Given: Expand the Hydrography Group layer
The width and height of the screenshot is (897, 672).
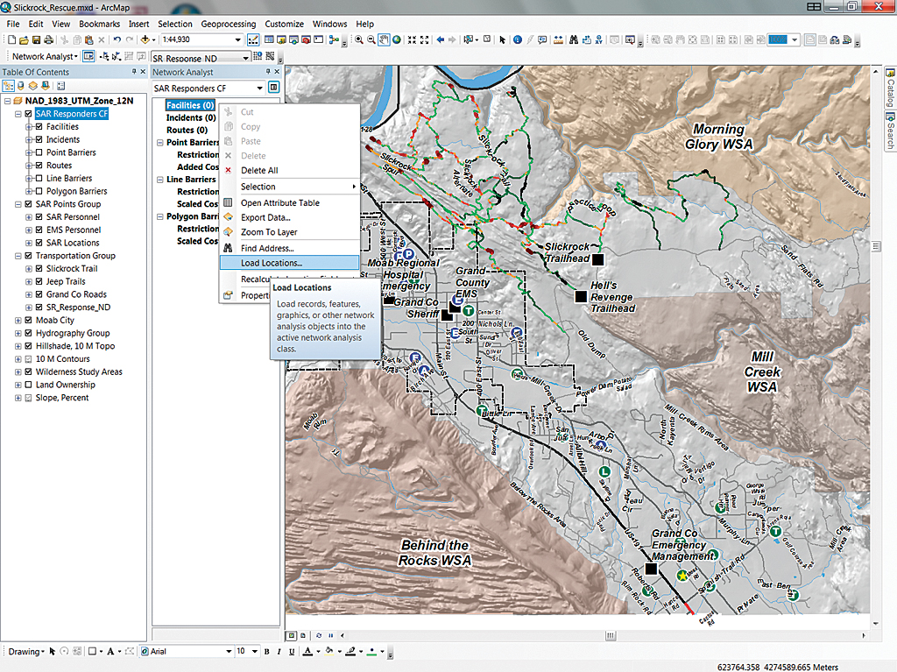Looking at the screenshot, I should (x=18, y=333).
